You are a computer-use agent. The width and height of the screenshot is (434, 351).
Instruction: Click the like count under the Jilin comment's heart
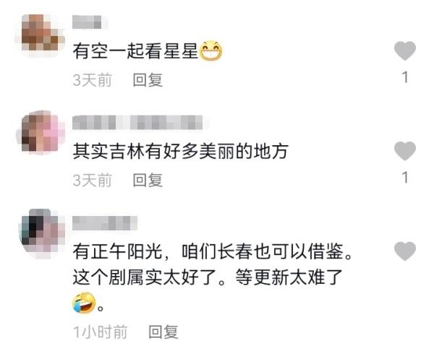405,178
